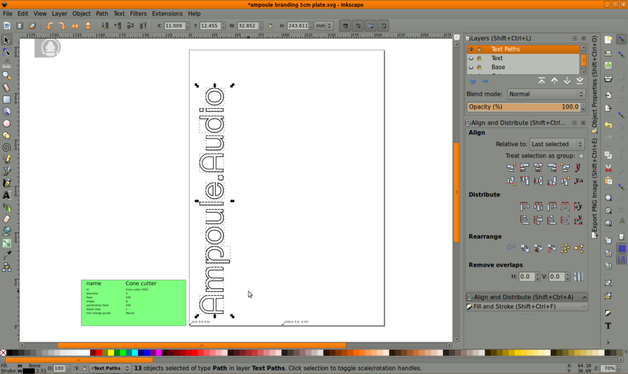This screenshot has height=374, width=628.
Task: Select the Spiral tool
Action: pos(6,147)
